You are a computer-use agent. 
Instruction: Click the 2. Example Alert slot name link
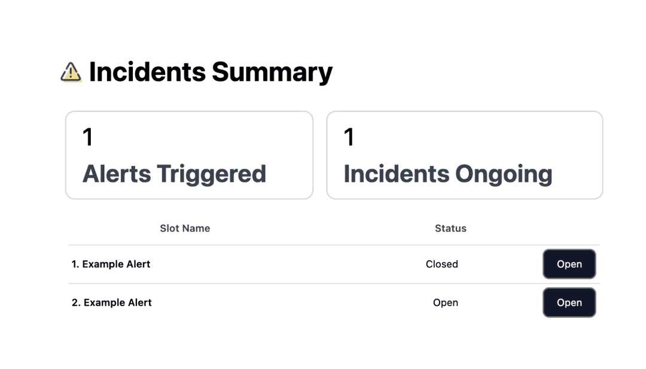[x=111, y=302]
